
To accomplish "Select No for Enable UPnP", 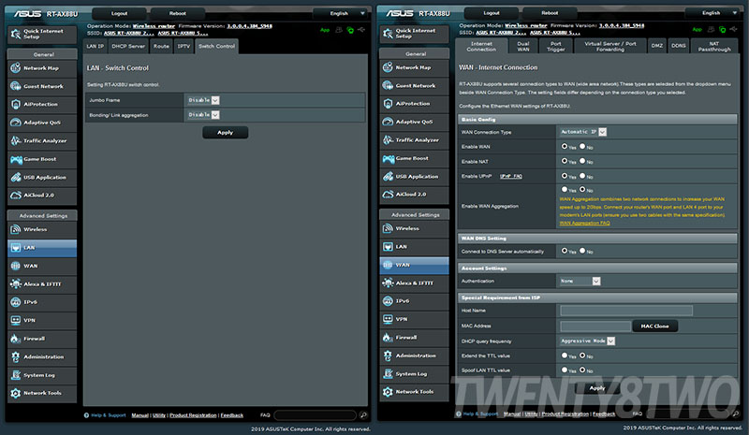I will [x=582, y=176].
